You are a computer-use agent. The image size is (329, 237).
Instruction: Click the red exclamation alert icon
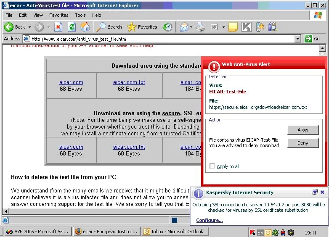(214, 67)
